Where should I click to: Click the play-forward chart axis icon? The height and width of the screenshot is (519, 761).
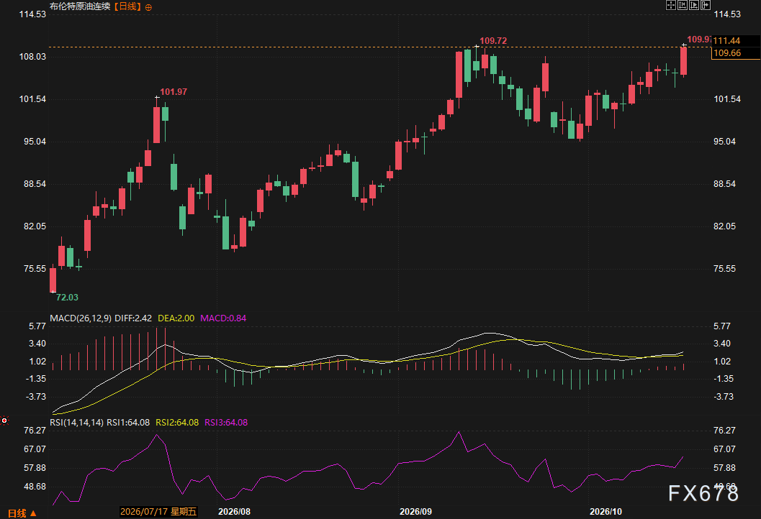pos(694,5)
